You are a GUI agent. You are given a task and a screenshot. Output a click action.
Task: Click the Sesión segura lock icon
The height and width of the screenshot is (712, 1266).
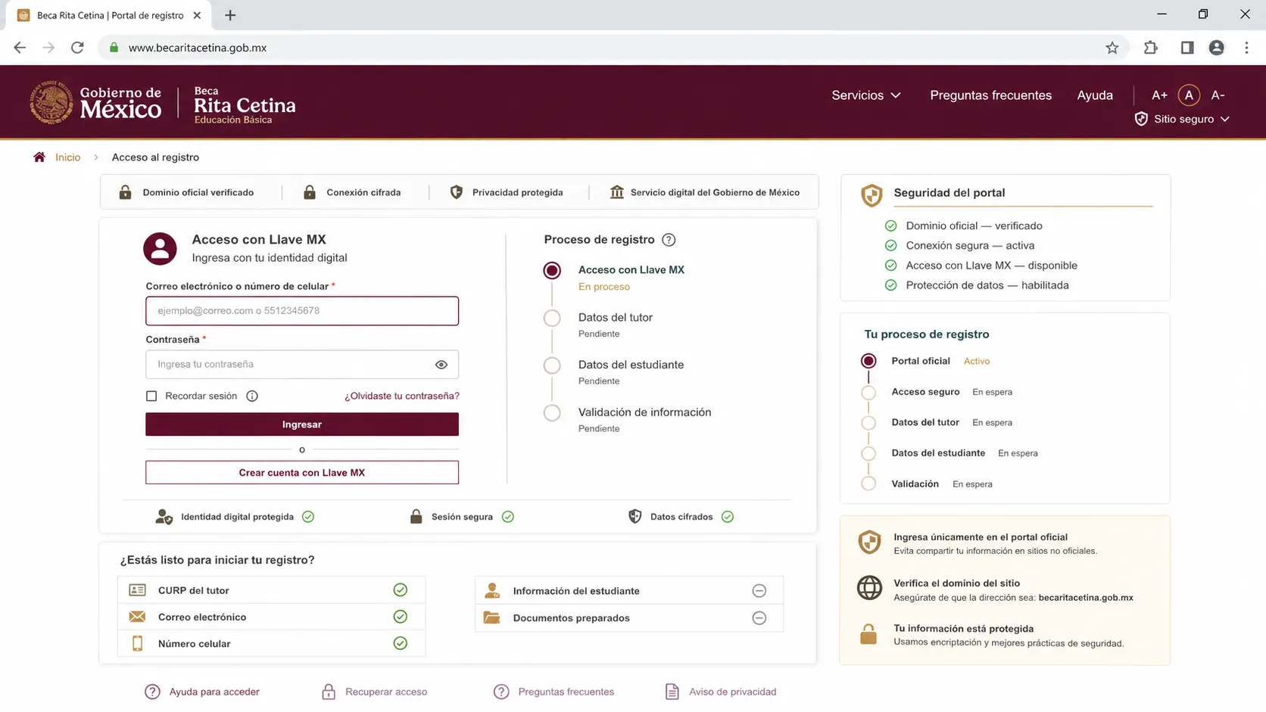[416, 517]
